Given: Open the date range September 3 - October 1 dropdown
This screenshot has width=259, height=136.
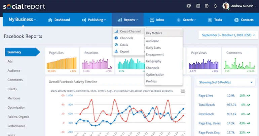Looking at the screenshot, I should coord(228,35).
